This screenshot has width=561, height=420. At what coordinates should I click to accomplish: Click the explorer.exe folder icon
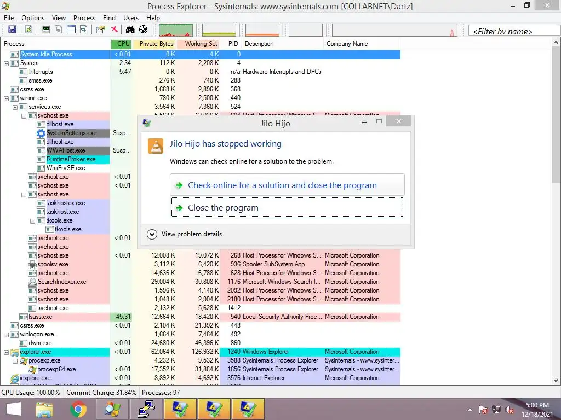15,352
